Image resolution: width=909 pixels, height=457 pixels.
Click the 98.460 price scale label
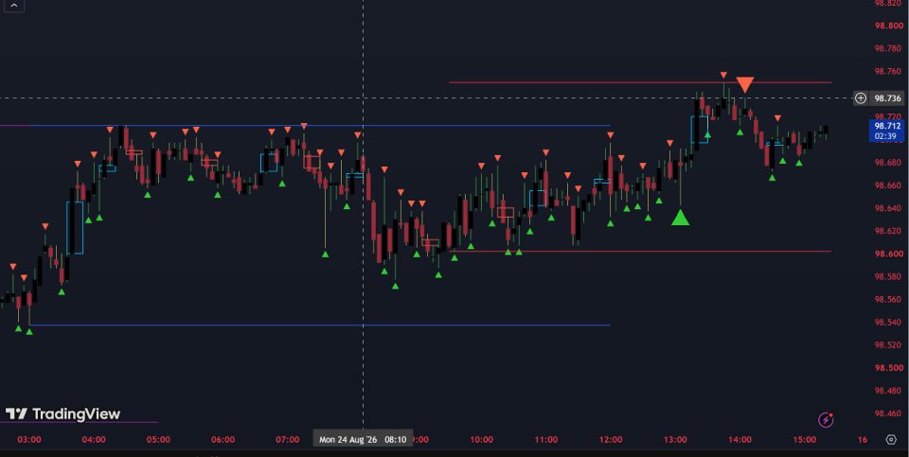point(887,413)
